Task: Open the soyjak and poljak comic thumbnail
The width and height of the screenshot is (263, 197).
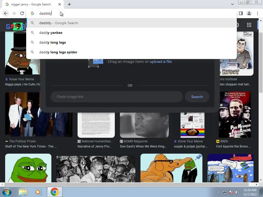Action: (192, 125)
